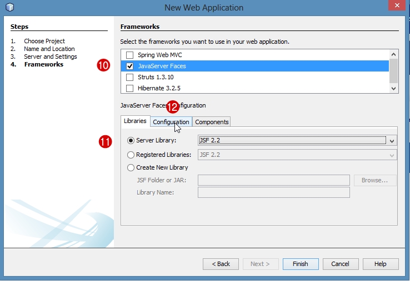Cancel the wizard with Cancel button
The height and width of the screenshot is (281, 410).
point(341,264)
